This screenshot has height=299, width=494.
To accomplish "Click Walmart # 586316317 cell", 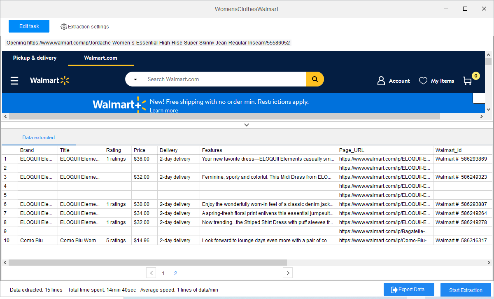I will pos(463,241).
